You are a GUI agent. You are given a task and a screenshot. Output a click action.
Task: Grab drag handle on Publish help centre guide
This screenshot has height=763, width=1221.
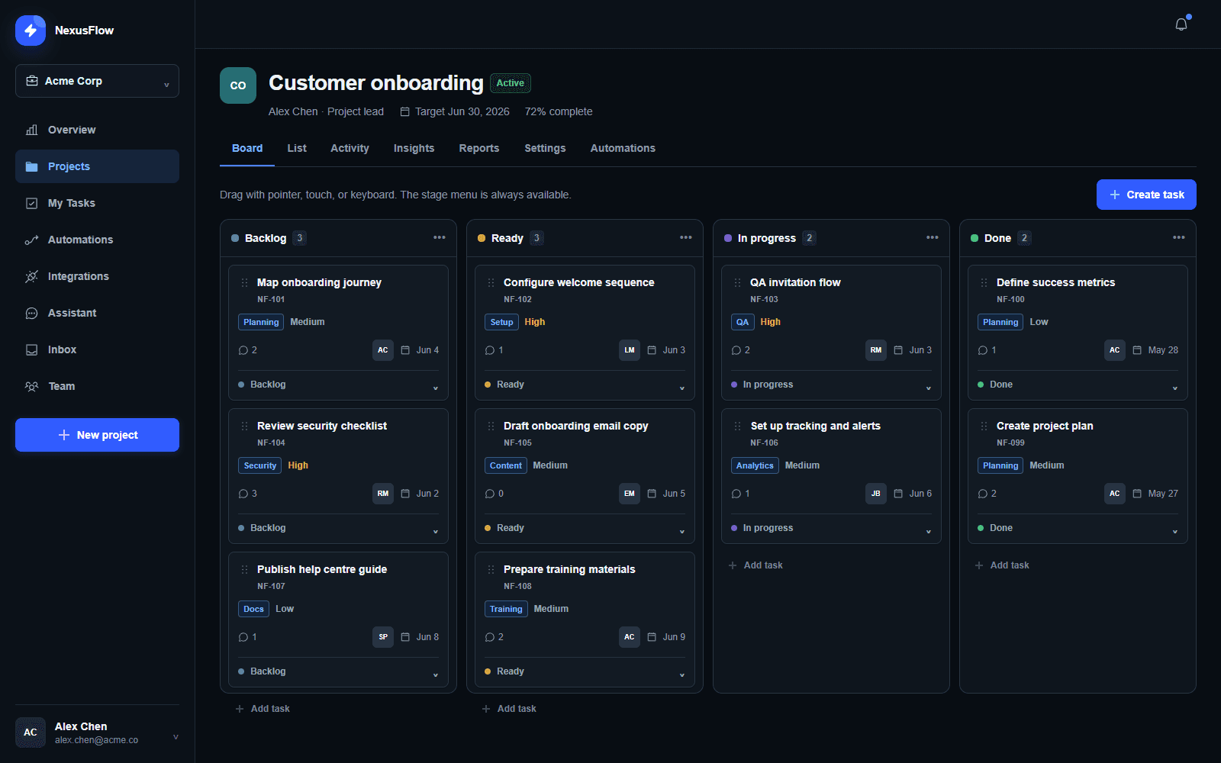(x=244, y=569)
